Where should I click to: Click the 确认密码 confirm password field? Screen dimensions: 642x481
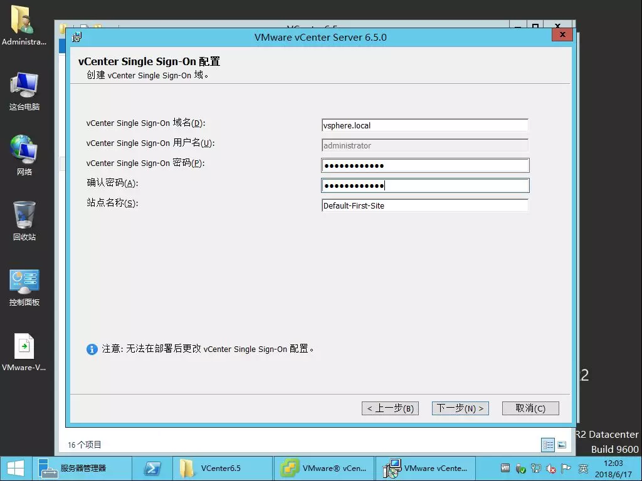(x=425, y=185)
